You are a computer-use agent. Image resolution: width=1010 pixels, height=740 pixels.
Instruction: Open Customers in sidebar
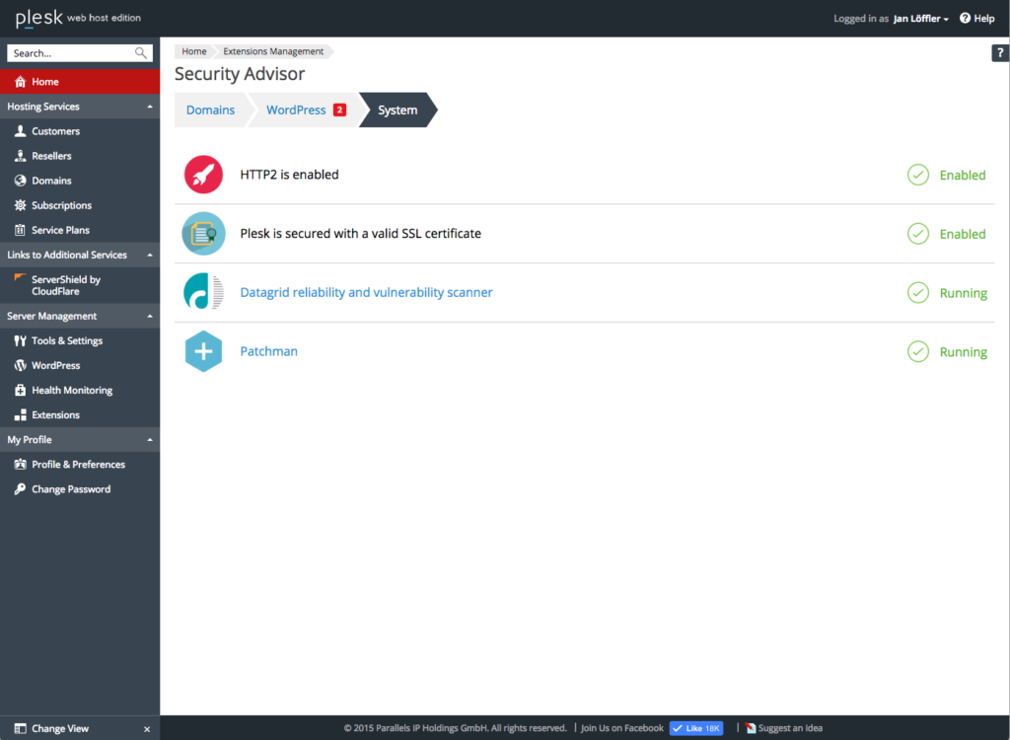click(80, 131)
